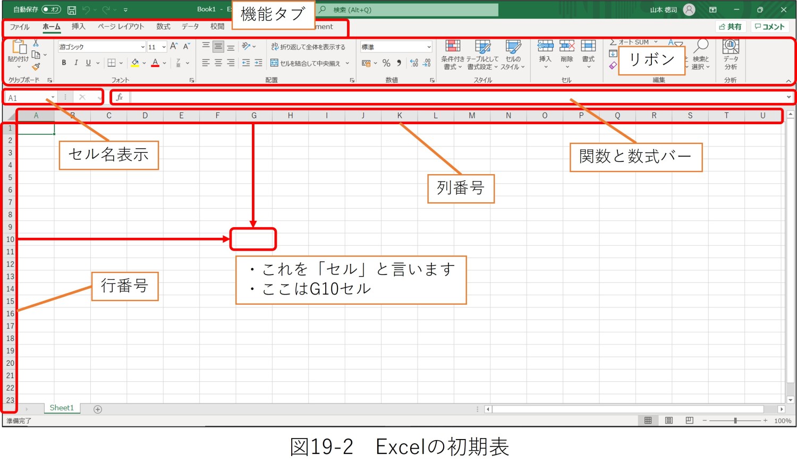The image size is (797, 473).
Task: Open Cell Styles (セルのスタイル) menu
Action: (513, 55)
